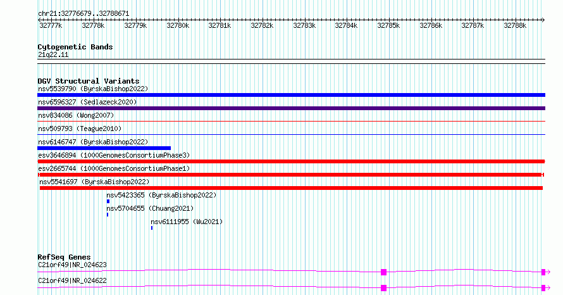This screenshot has height=295, width=563.
Task: Click the thin blue line under nsv509793
Action: [x=291, y=135]
